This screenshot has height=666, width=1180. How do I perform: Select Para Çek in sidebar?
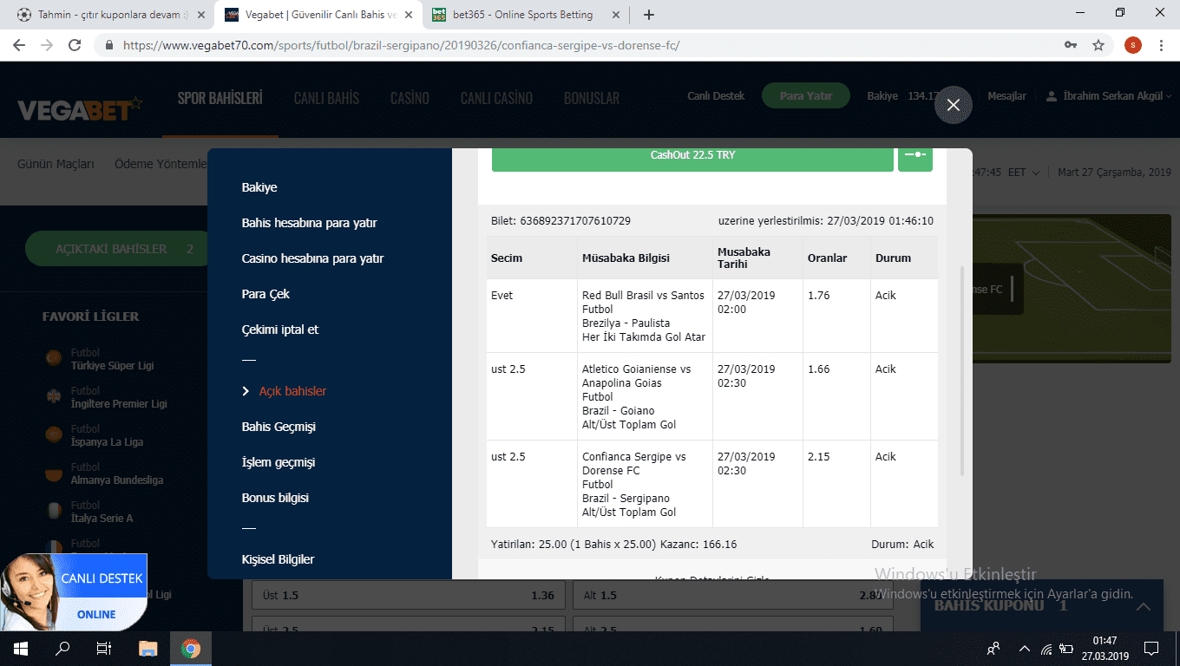(265, 294)
